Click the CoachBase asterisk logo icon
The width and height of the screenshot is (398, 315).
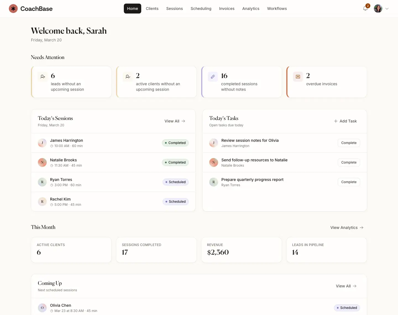coord(13,9)
